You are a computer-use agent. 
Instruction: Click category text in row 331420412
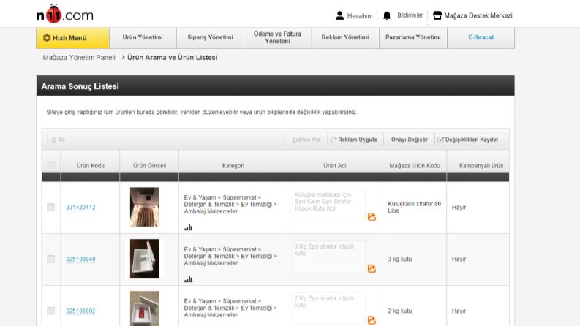click(x=230, y=205)
